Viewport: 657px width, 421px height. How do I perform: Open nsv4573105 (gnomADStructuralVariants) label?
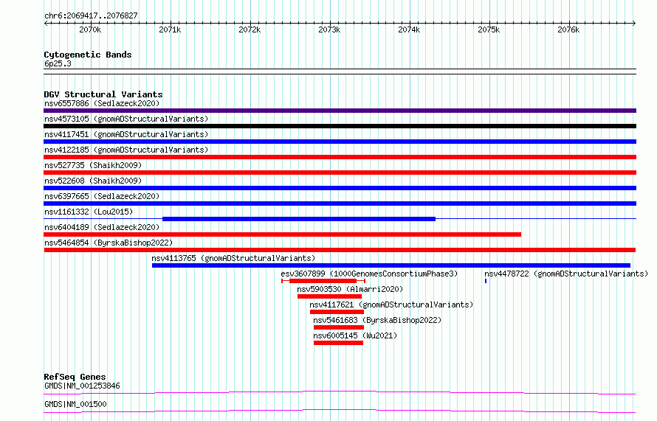point(126,119)
